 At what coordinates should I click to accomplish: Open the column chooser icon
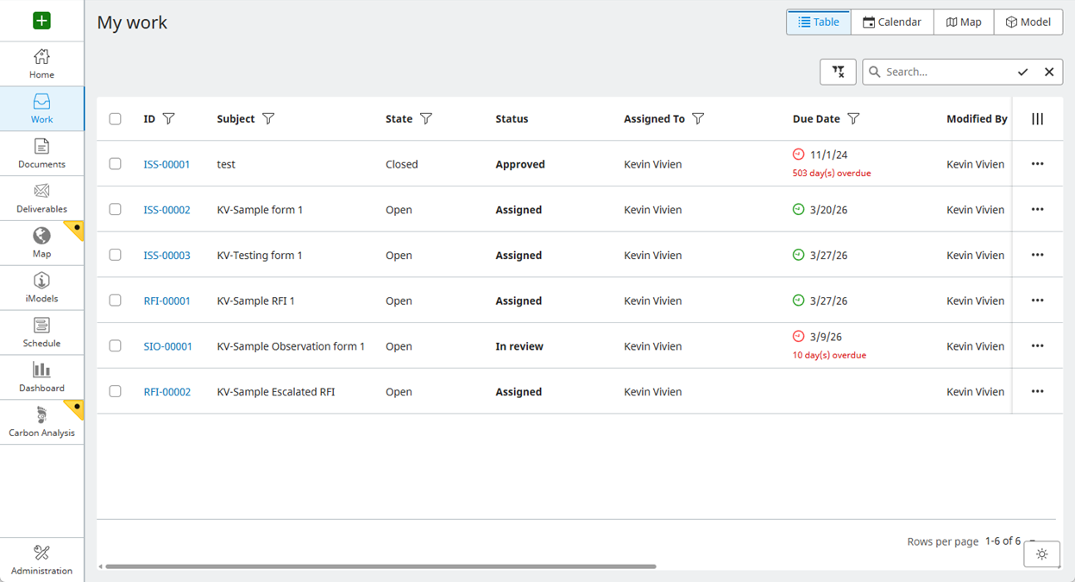click(1037, 119)
